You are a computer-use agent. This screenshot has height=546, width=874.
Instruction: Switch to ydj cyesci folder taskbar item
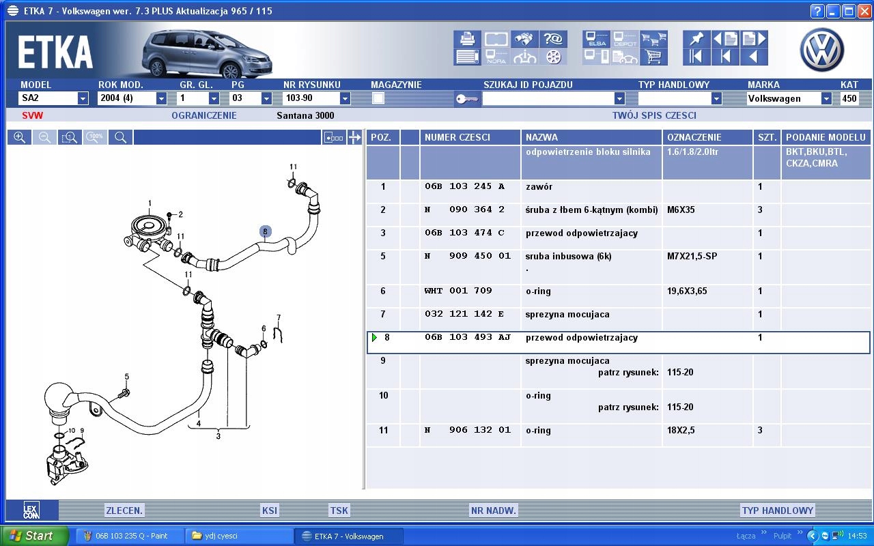[239, 536]
